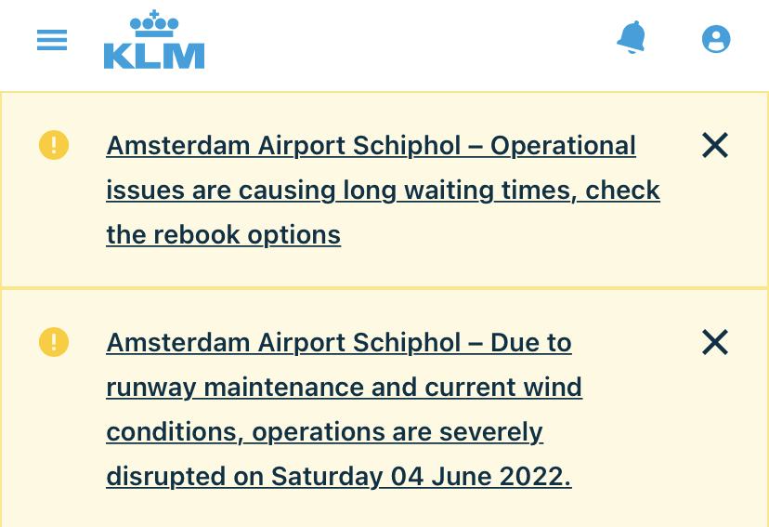
Task: Select the "Amsterdam Airport Schiphol – Due to" heading line
Action: pos(339,343)
